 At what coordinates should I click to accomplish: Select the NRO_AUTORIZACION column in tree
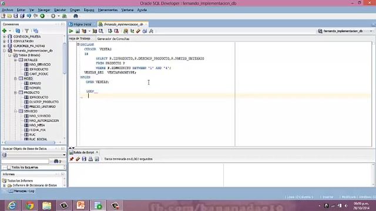(x=44, y=121)
